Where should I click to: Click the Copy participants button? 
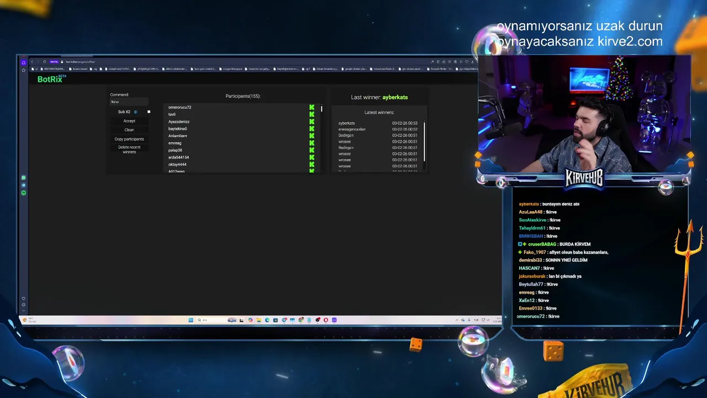coord(129,139)
